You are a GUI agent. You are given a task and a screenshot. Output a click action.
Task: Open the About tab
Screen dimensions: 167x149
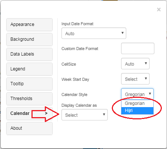29,128
